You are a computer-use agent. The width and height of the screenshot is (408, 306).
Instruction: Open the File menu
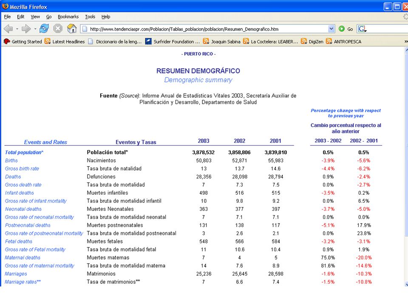click(7, 17)
